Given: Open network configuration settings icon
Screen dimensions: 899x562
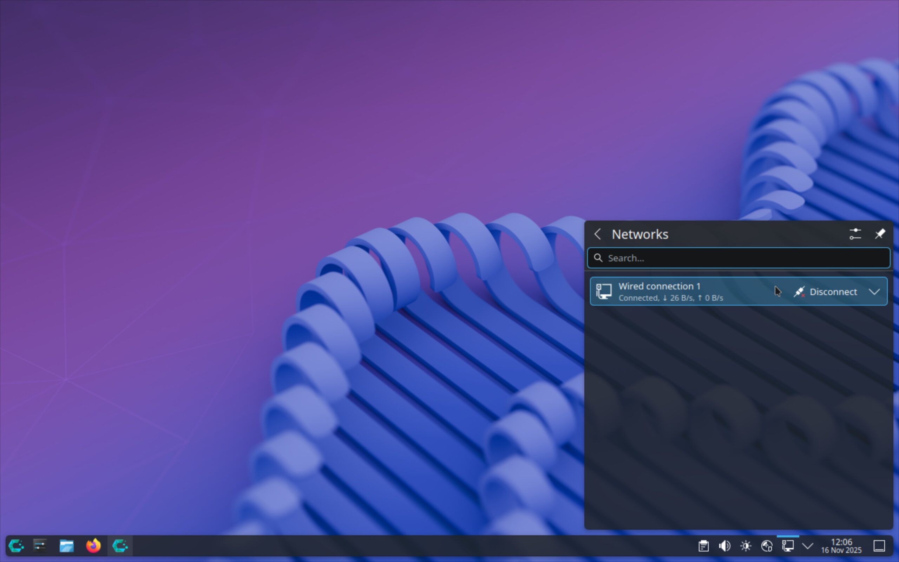Looking at the screenshot, I should [x=855, y=234].
